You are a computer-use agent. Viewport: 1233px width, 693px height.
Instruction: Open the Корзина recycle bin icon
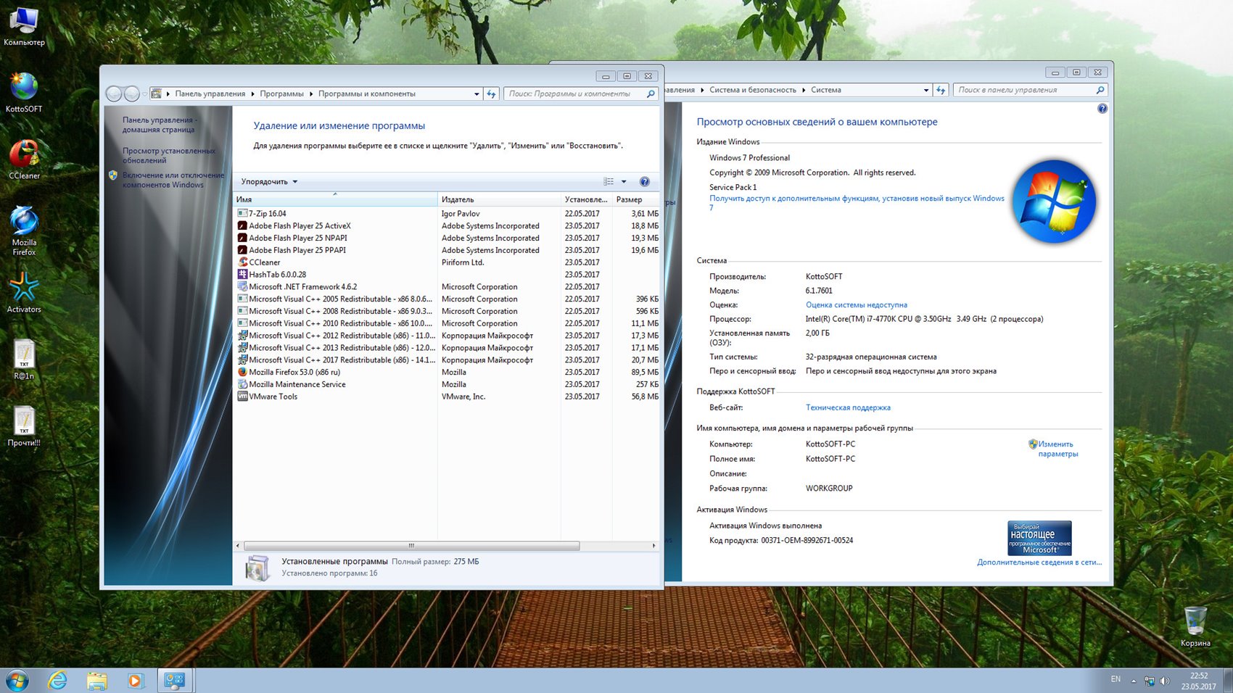pyautogui.click(x=1195, y=626)
